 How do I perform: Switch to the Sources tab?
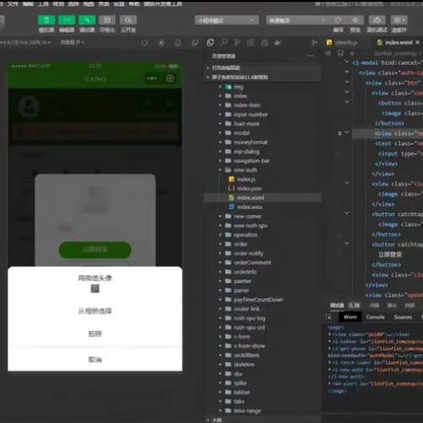[403, 317]
